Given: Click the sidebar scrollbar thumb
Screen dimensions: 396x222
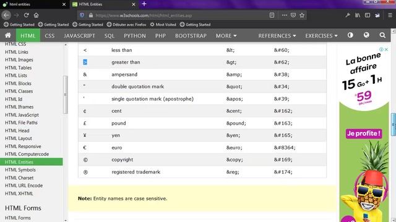Looking at the screenshot, I should 66,94.
